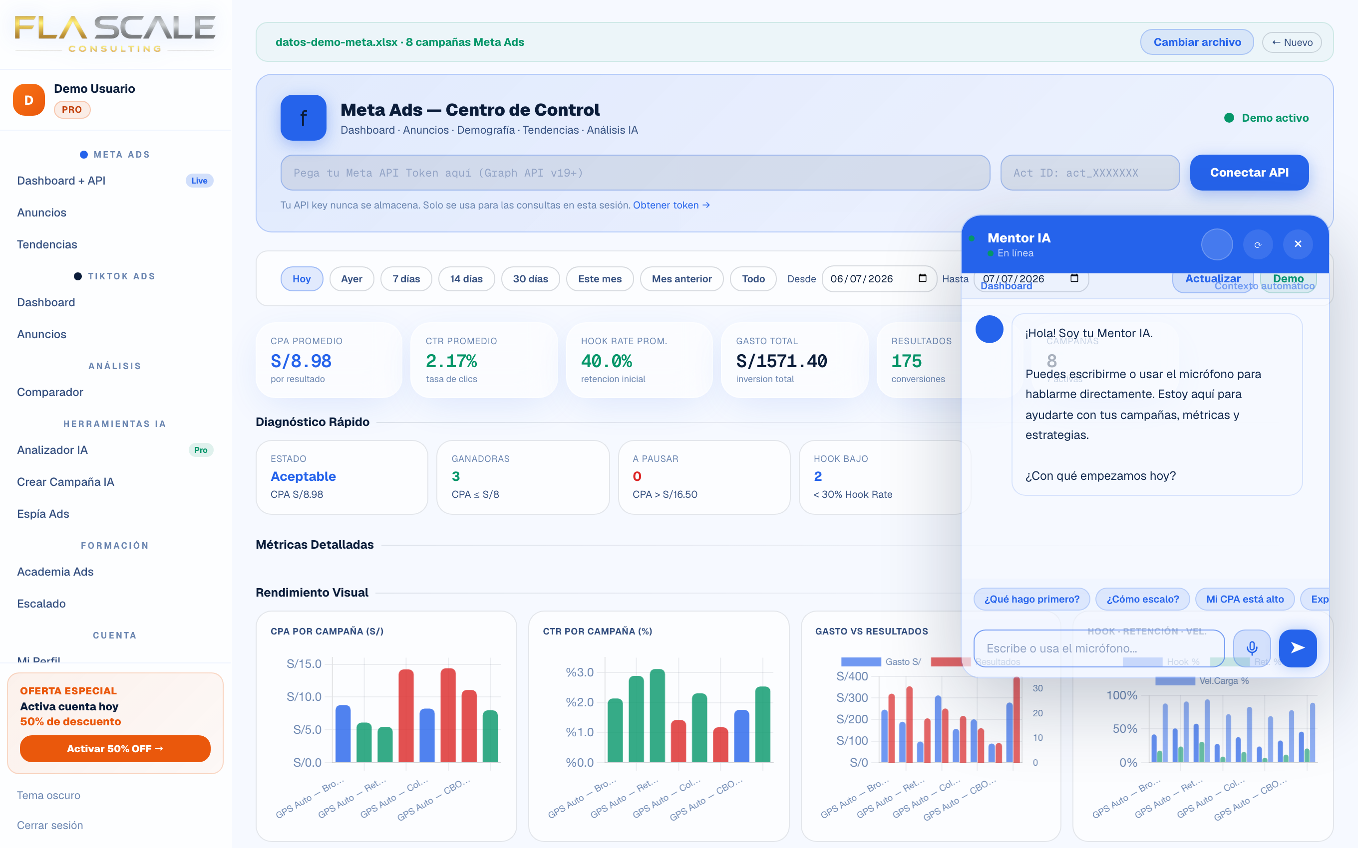
Task: Open Anuncios under TikTok Ads section
Action: [x=115, y=334]
